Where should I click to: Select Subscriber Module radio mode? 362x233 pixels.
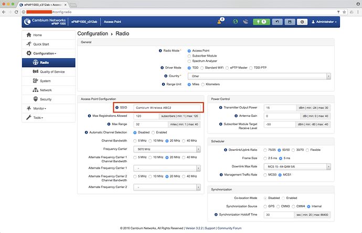tap(189, 56)
